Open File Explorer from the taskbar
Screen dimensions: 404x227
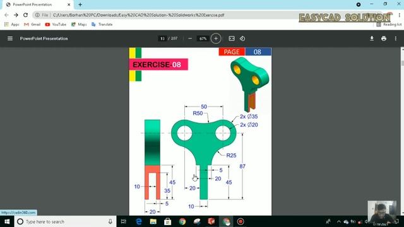(153, 221)
